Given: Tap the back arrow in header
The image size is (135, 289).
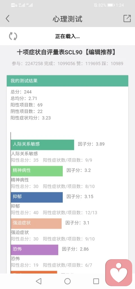Looking at the screenshot, I should tap(7, 19).
